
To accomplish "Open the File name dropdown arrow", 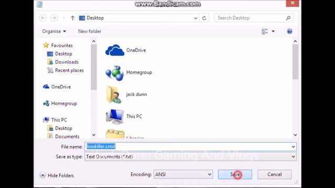I will [x=293, y=147].
